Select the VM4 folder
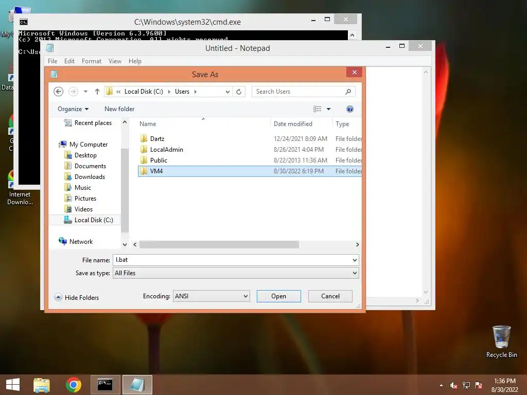The width and height of the screenshot is (527, 395). [250, 171]
